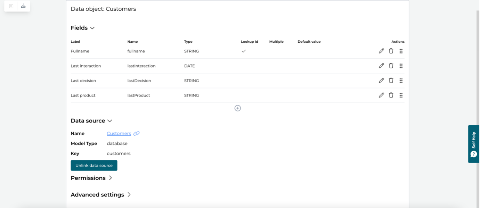The width and height of the screenshot is (481, 210).
Task: Open the Customers data source link
Action: (x=119, y=133)
